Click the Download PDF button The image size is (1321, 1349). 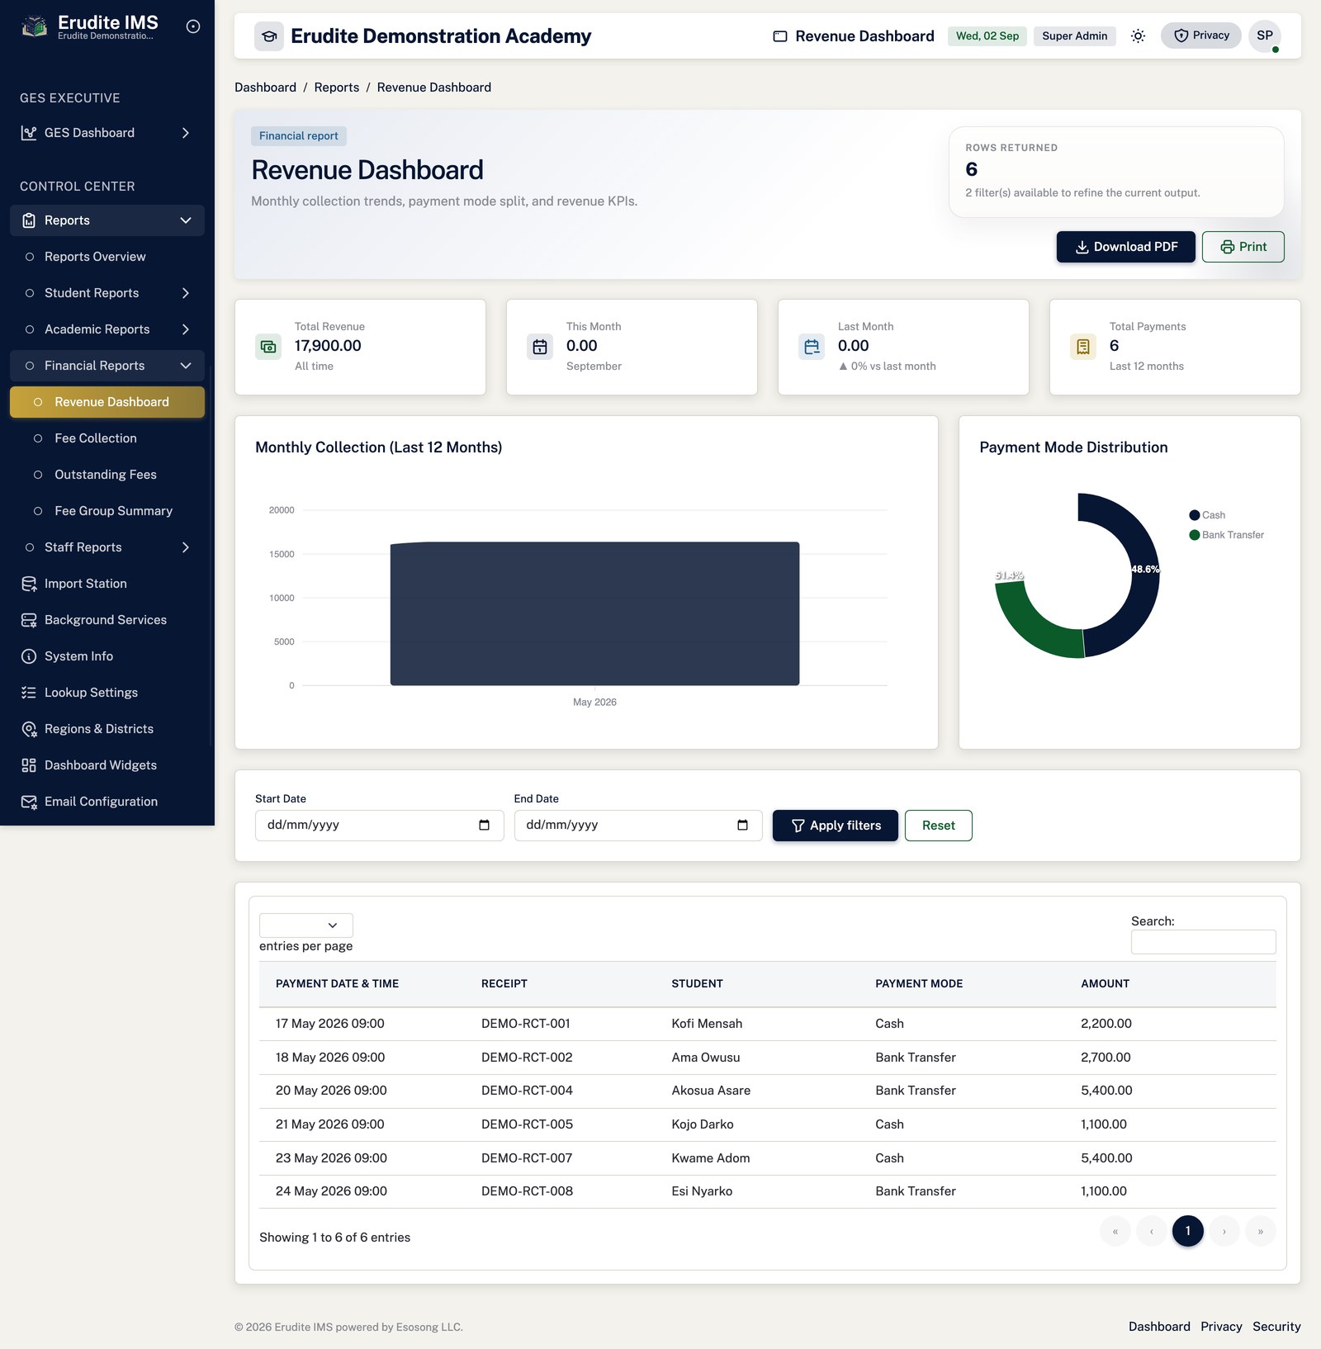click(1125, 247)
